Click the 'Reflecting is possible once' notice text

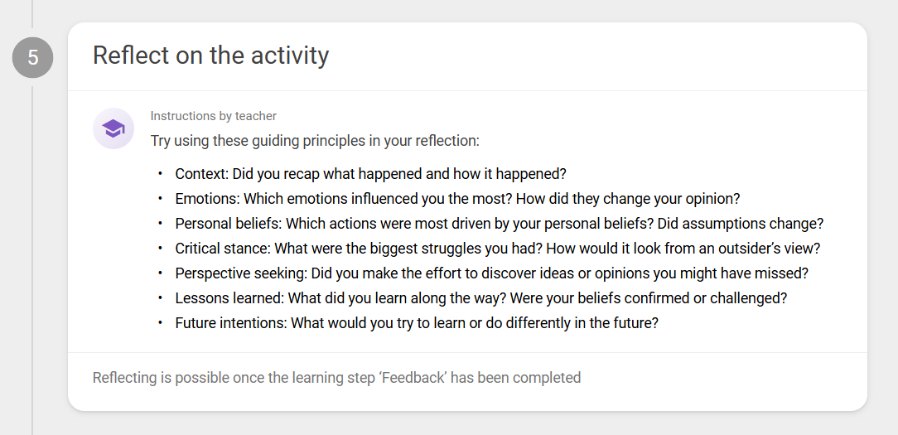tap(336, 378)
